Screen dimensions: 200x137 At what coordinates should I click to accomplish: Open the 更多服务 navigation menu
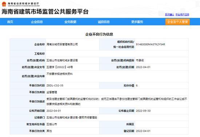(x=137, y=22)
